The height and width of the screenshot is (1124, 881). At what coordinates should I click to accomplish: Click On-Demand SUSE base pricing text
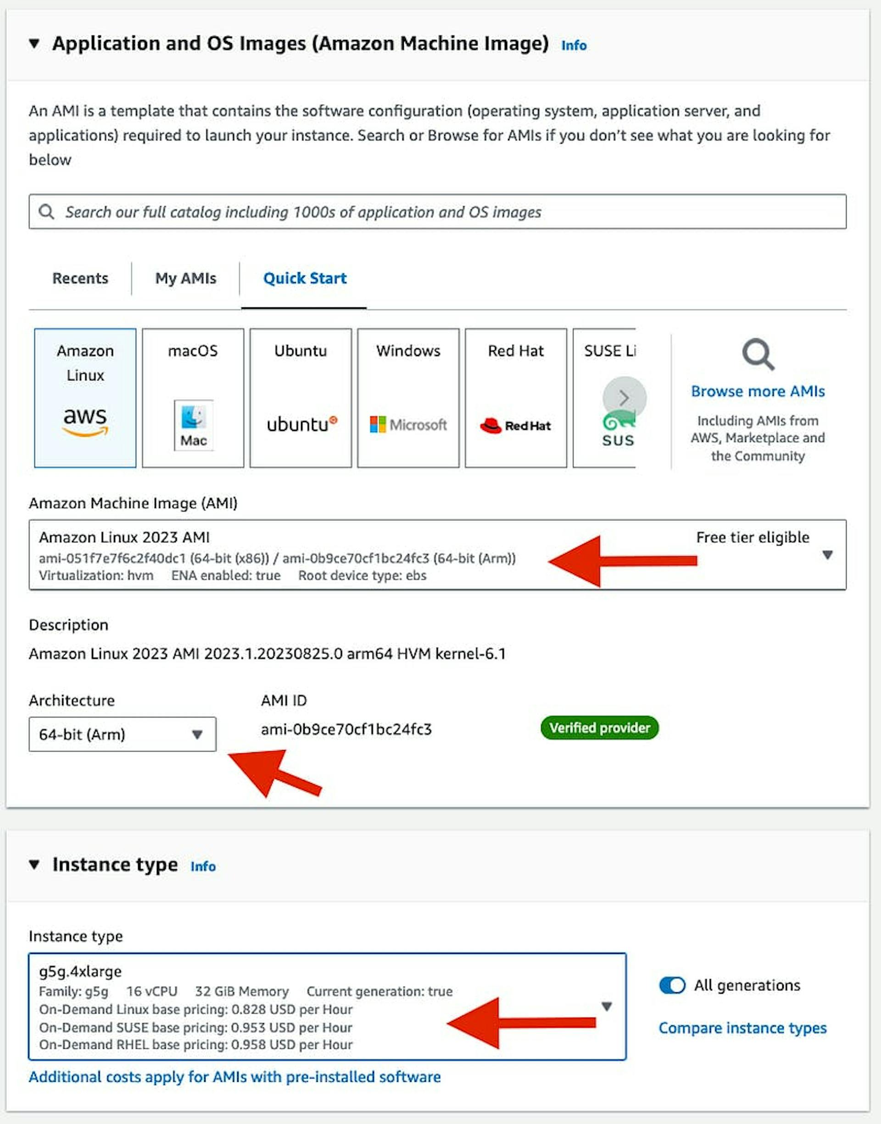point(195,1028)
